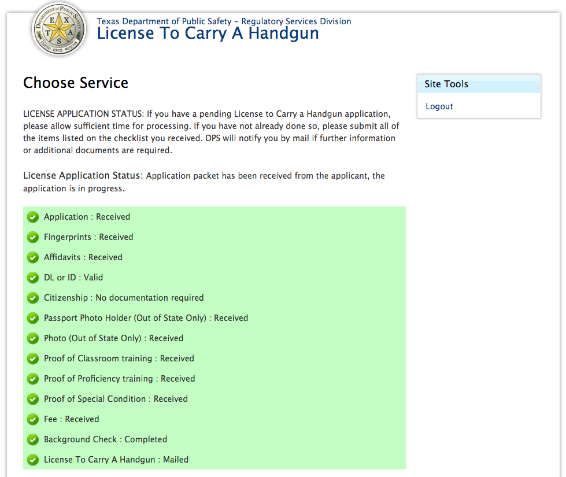Click the green checkmark next to Fingerprints
This screenshot has height=477, width=566.
(x=33, y=238)
